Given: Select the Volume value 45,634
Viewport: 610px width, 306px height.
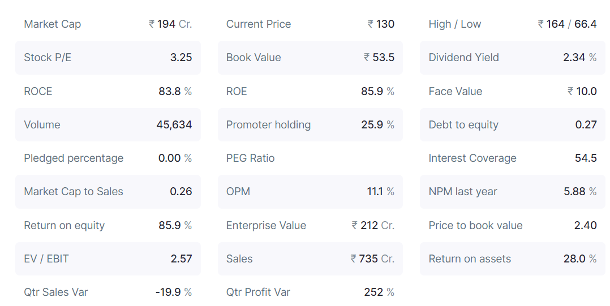Looking at the screenshot, I should click(x=174, y=125).
